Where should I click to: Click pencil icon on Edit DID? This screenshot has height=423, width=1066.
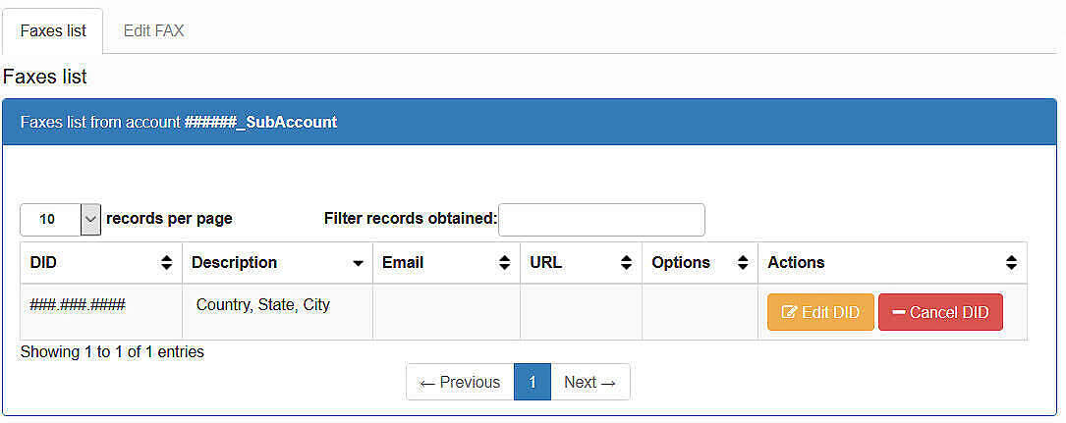[x=789, y=312]
